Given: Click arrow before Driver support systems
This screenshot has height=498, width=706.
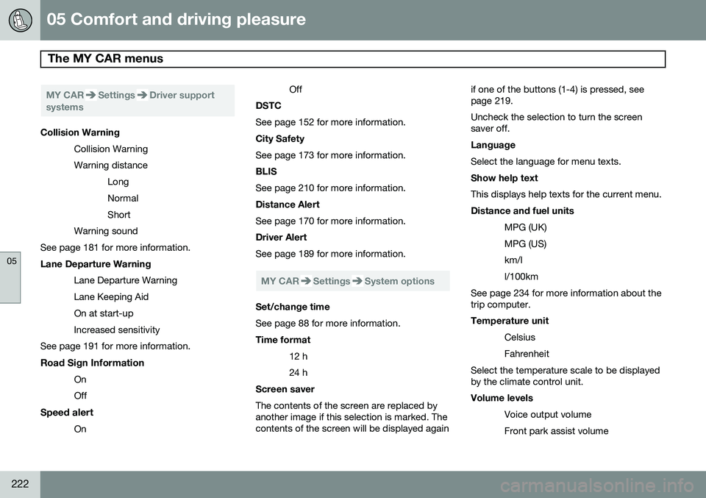Looking at the screenshot, I should 142,95.
